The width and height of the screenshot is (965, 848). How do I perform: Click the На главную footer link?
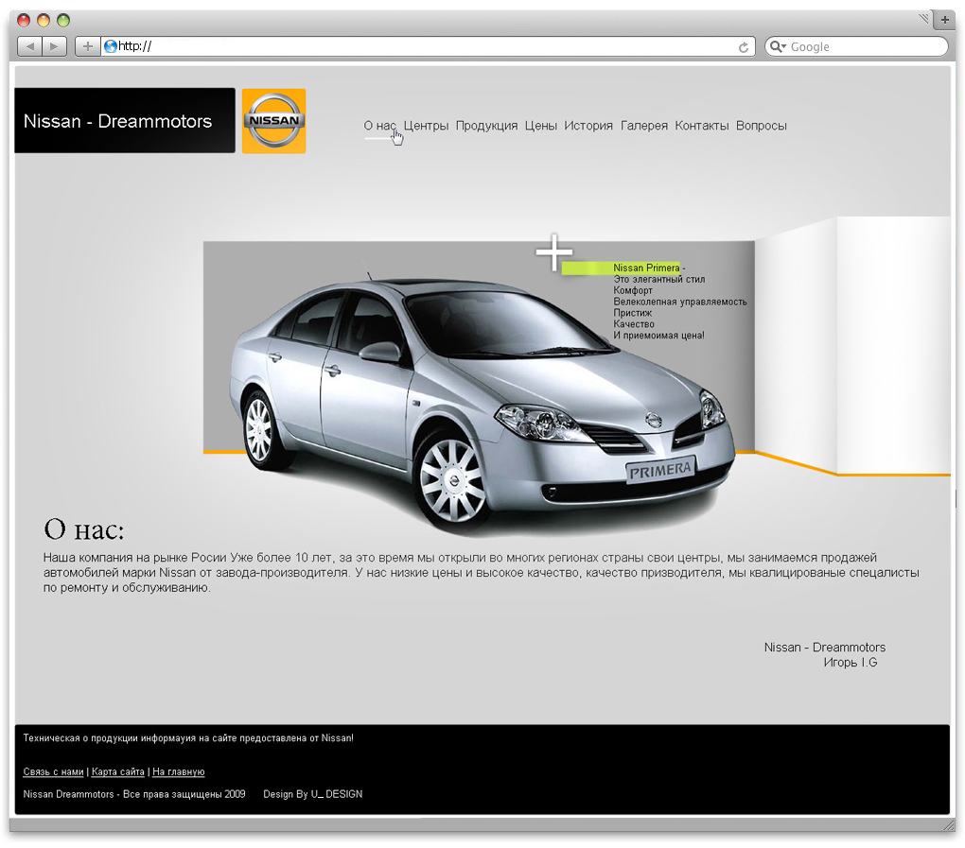pos(178,772)
